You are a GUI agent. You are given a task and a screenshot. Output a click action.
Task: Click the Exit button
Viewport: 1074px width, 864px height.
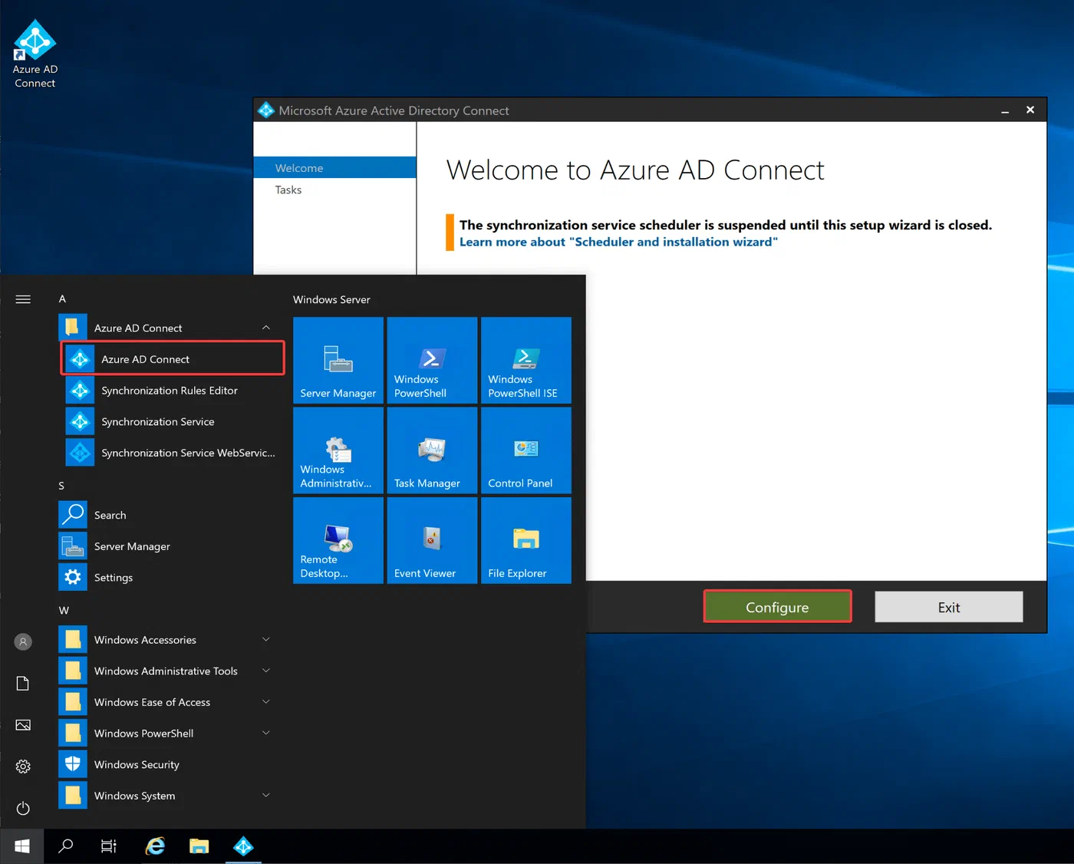949,607
